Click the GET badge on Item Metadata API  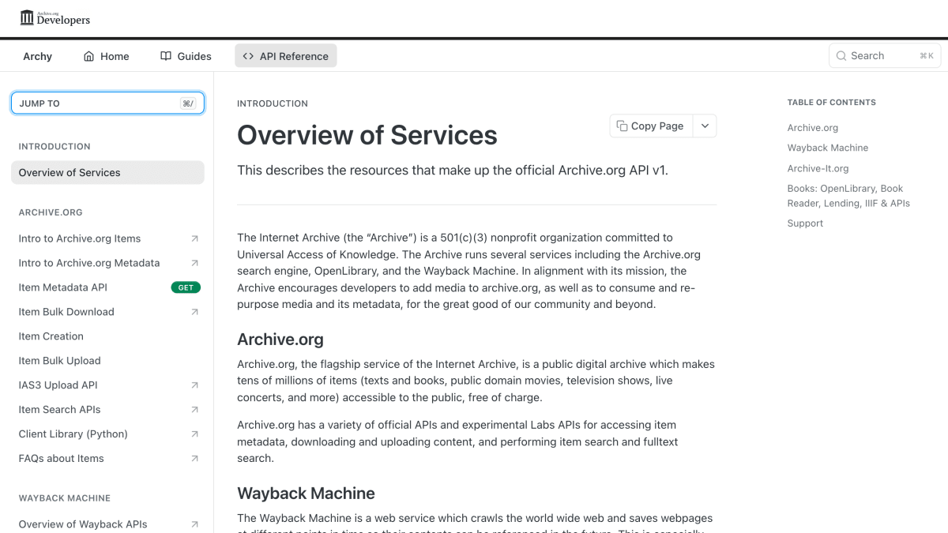click(x=186, y=287)
